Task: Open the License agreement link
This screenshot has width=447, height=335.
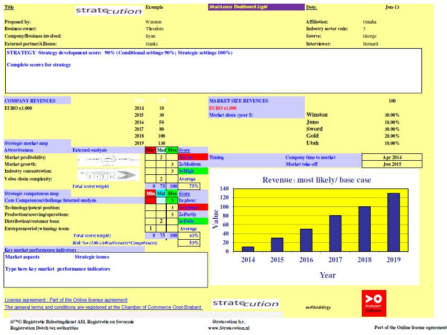Action: pos(66,300)
